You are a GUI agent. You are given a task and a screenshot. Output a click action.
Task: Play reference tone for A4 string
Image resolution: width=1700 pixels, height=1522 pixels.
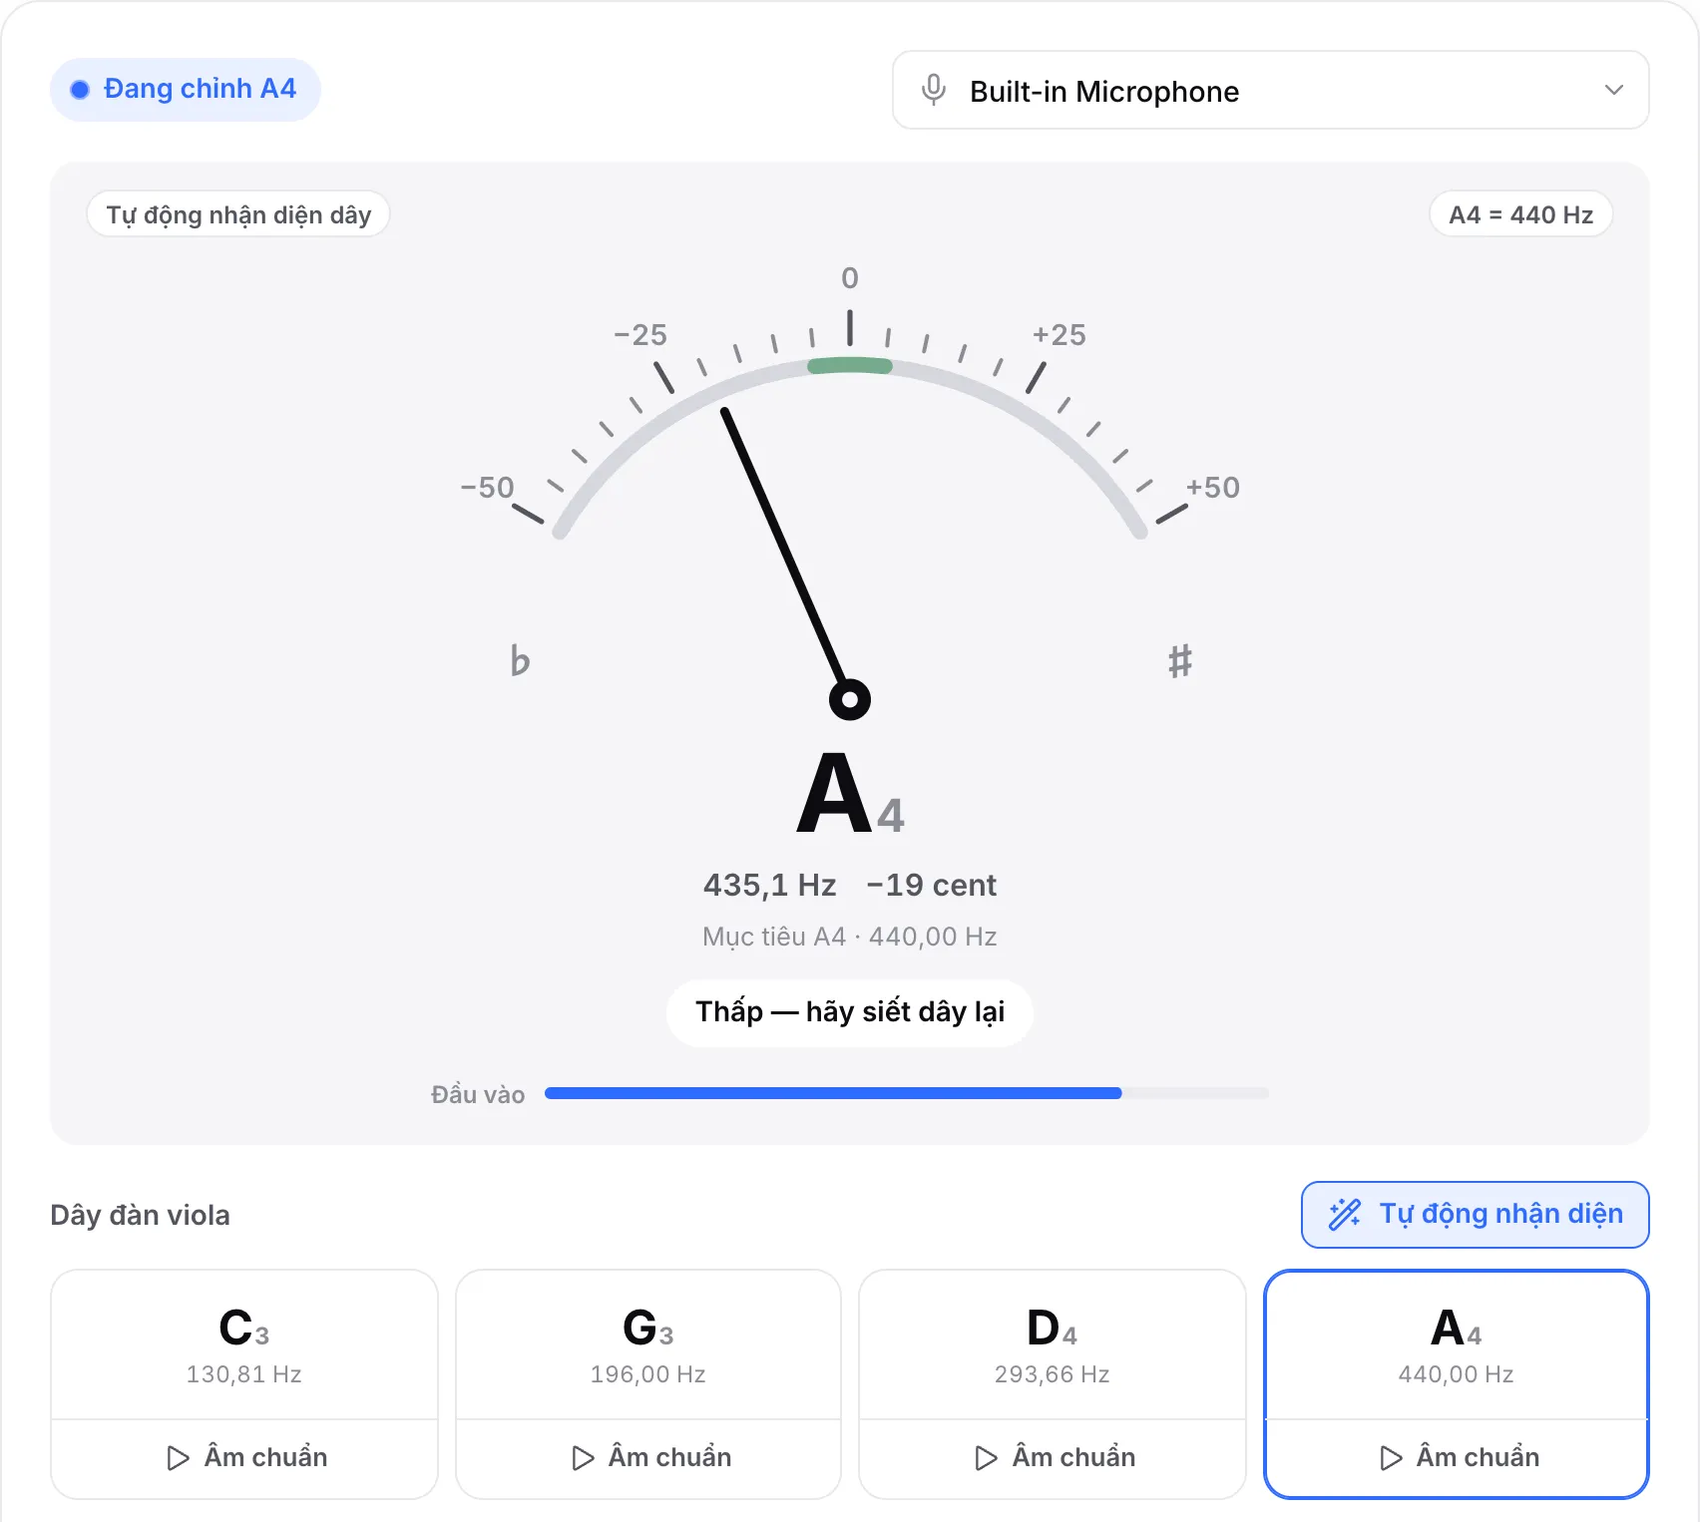tap(1457, 1458)
